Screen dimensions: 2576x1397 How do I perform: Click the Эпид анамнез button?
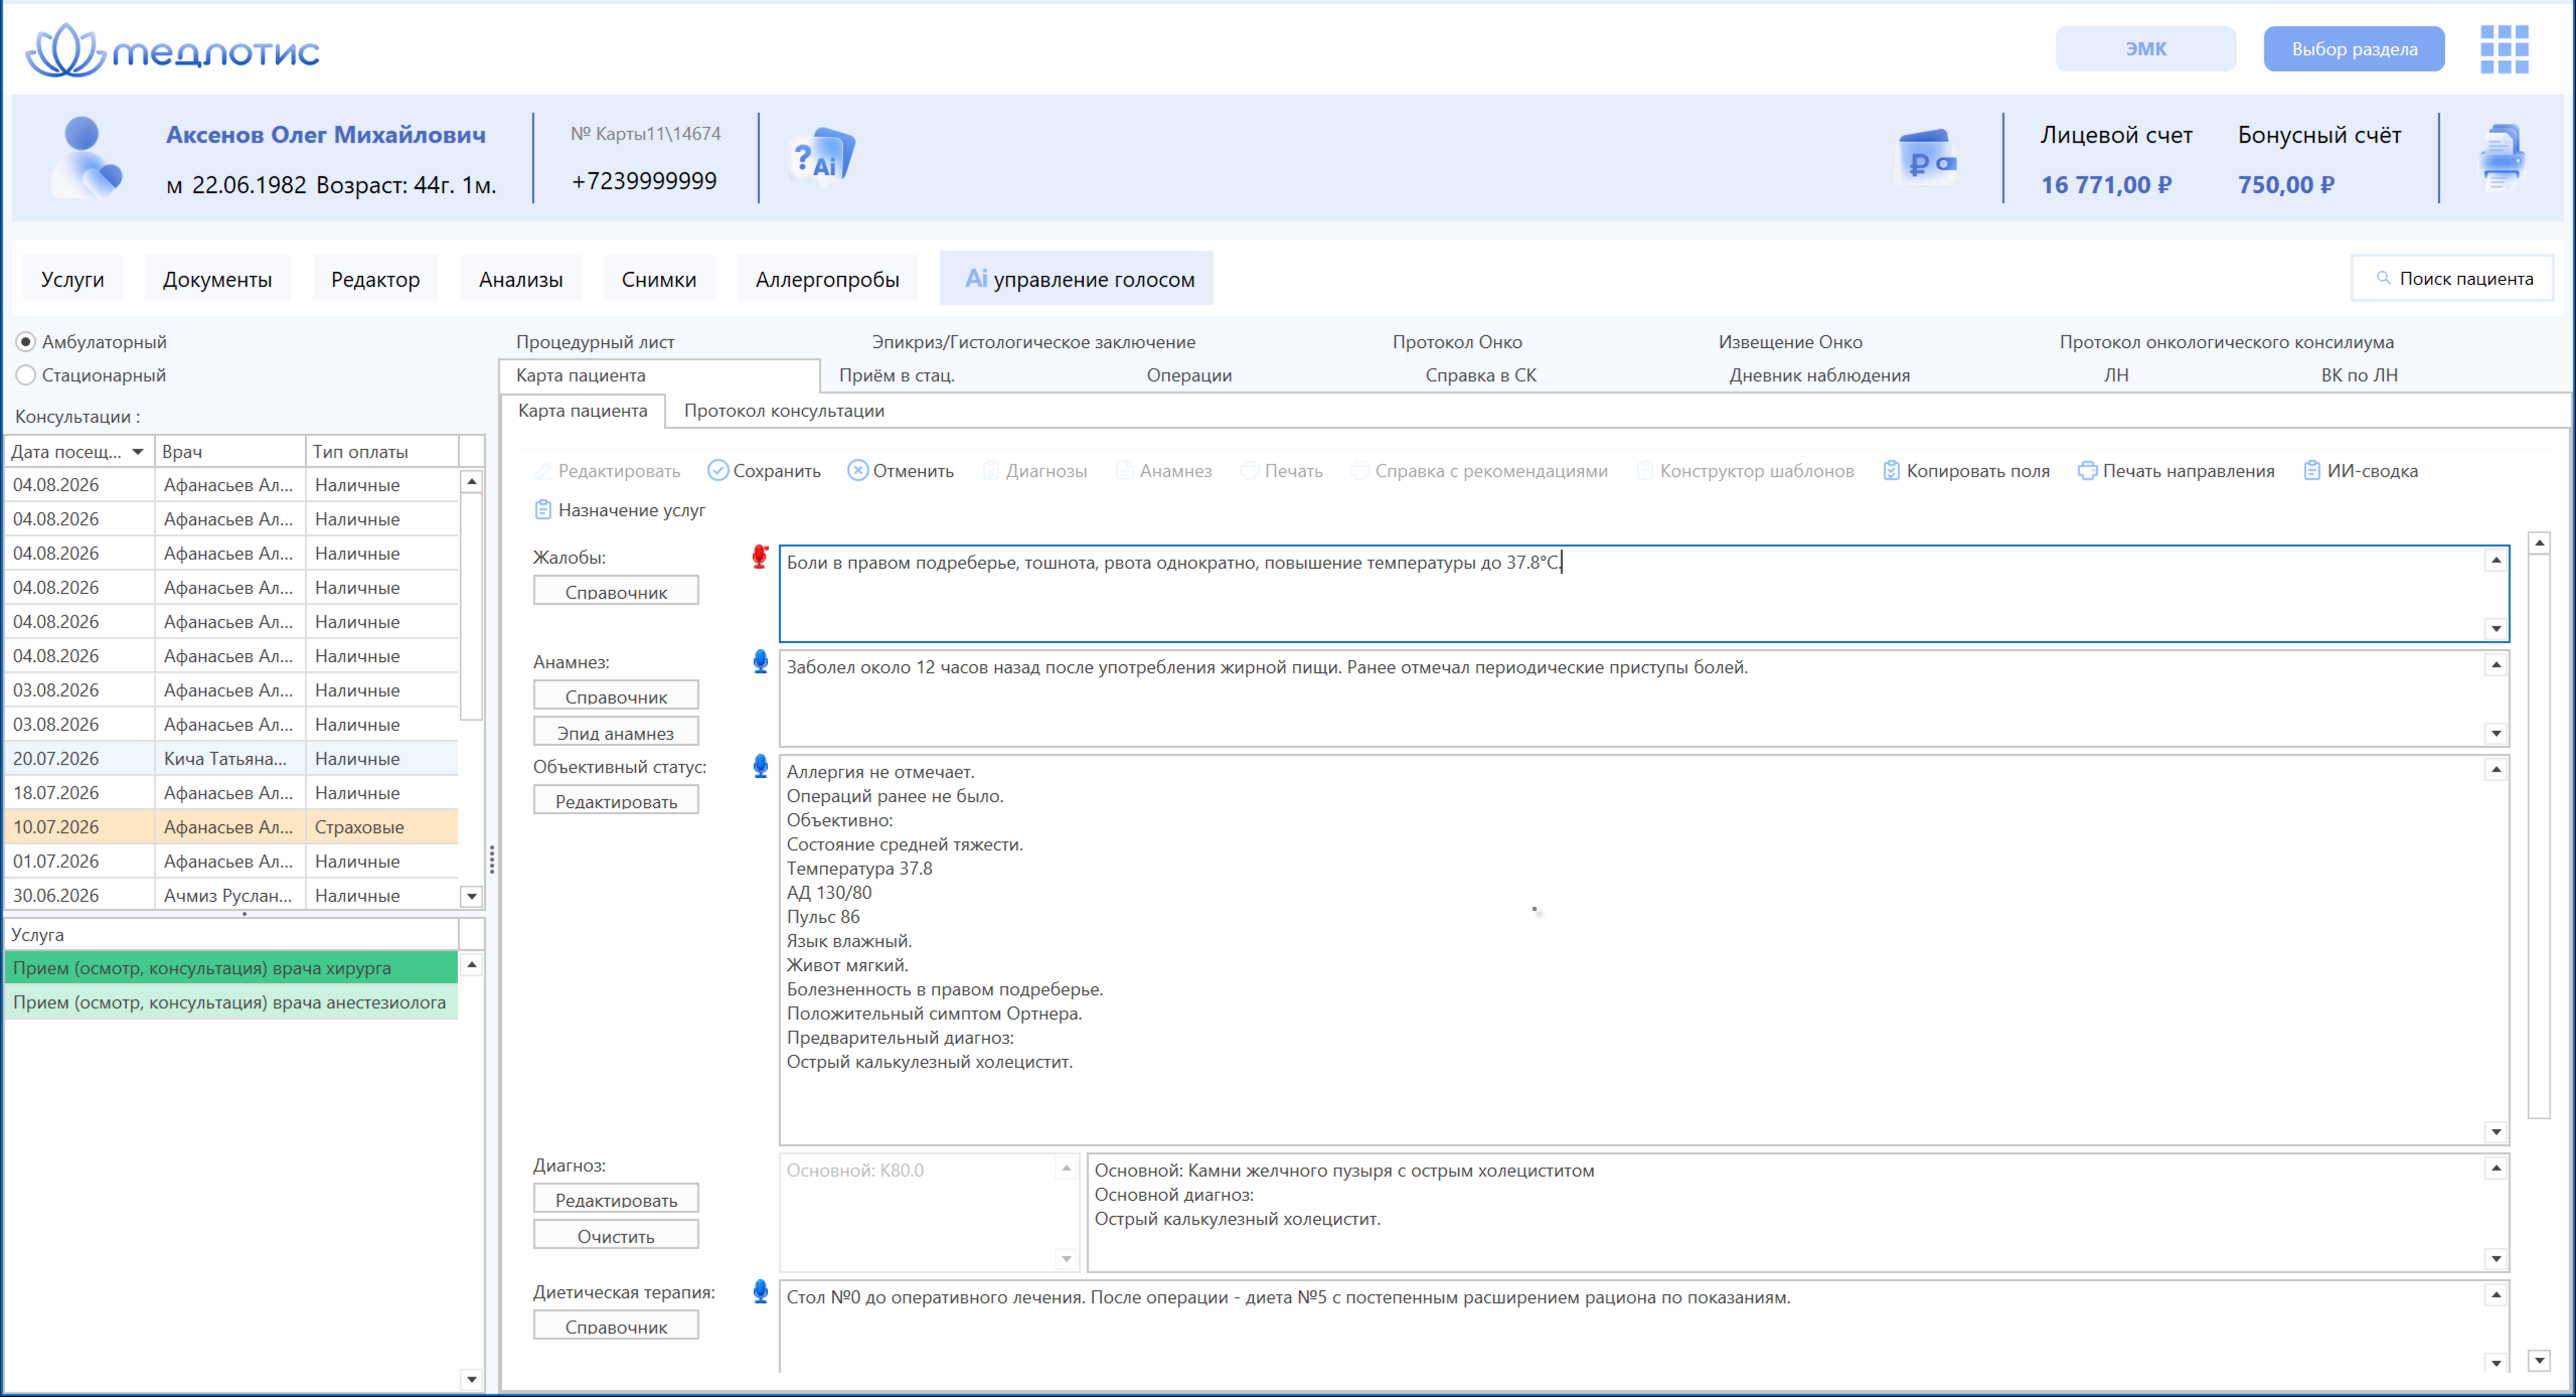click(616, 732)
